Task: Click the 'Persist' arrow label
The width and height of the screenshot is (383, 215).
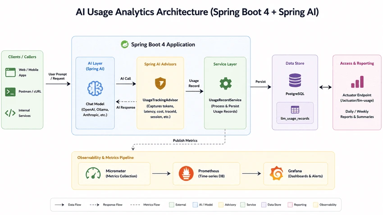Action: [260, 82]
